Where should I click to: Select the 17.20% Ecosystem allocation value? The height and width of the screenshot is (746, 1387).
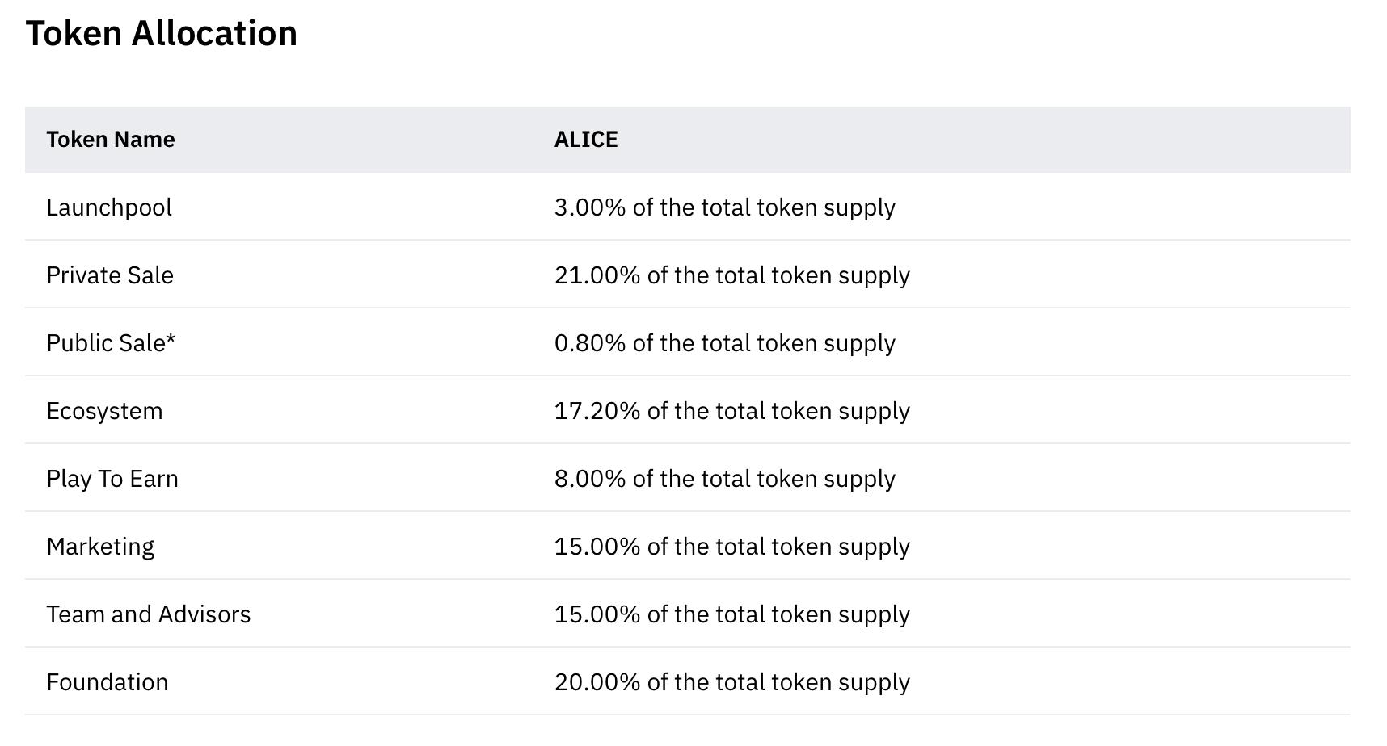(x=731, y=411)
